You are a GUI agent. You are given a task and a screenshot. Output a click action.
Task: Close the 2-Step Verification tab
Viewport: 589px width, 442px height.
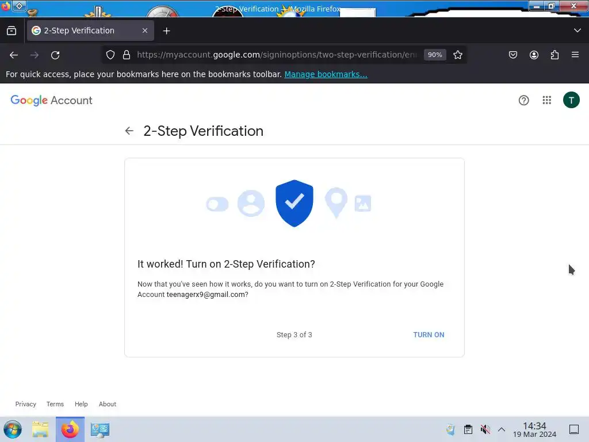pos(144,31)
